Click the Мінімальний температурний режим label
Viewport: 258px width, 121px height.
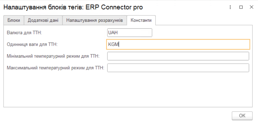click(x=53, y=56)
